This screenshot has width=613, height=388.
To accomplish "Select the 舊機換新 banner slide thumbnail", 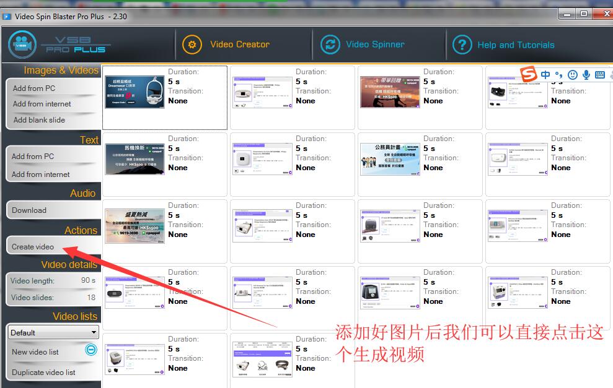I will (135, 159).
